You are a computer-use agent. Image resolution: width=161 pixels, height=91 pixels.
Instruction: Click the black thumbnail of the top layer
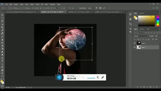(139, 43)
